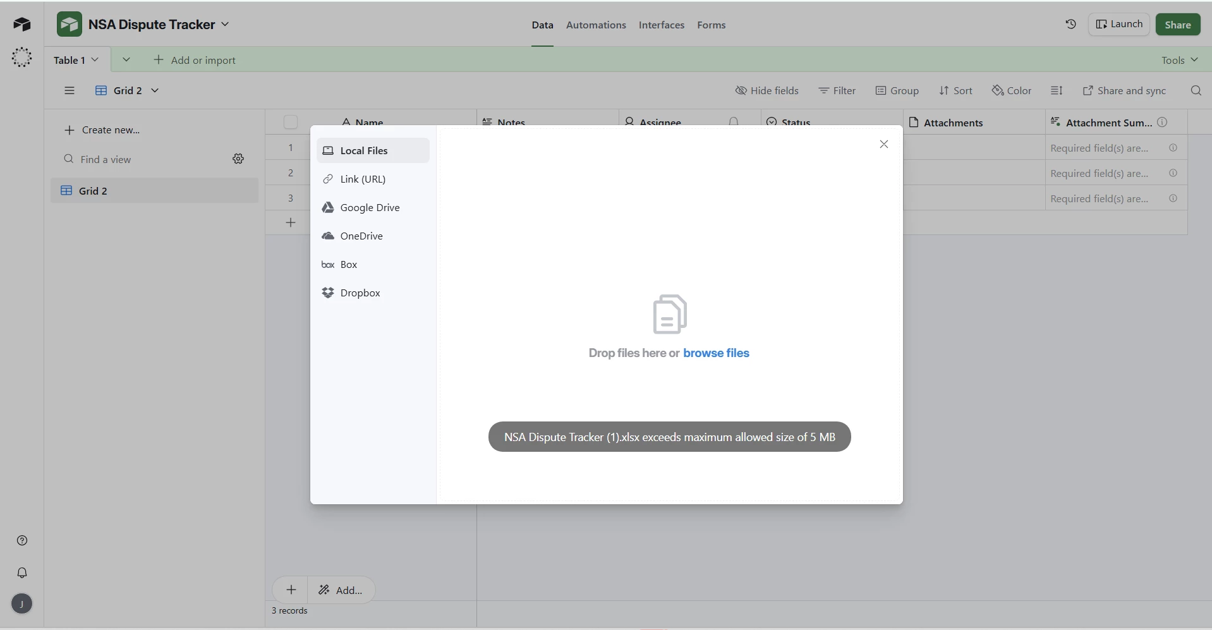Select Grid 2 in views list
The height and width of the screenshot is (630, 1212).
(154, 190)
